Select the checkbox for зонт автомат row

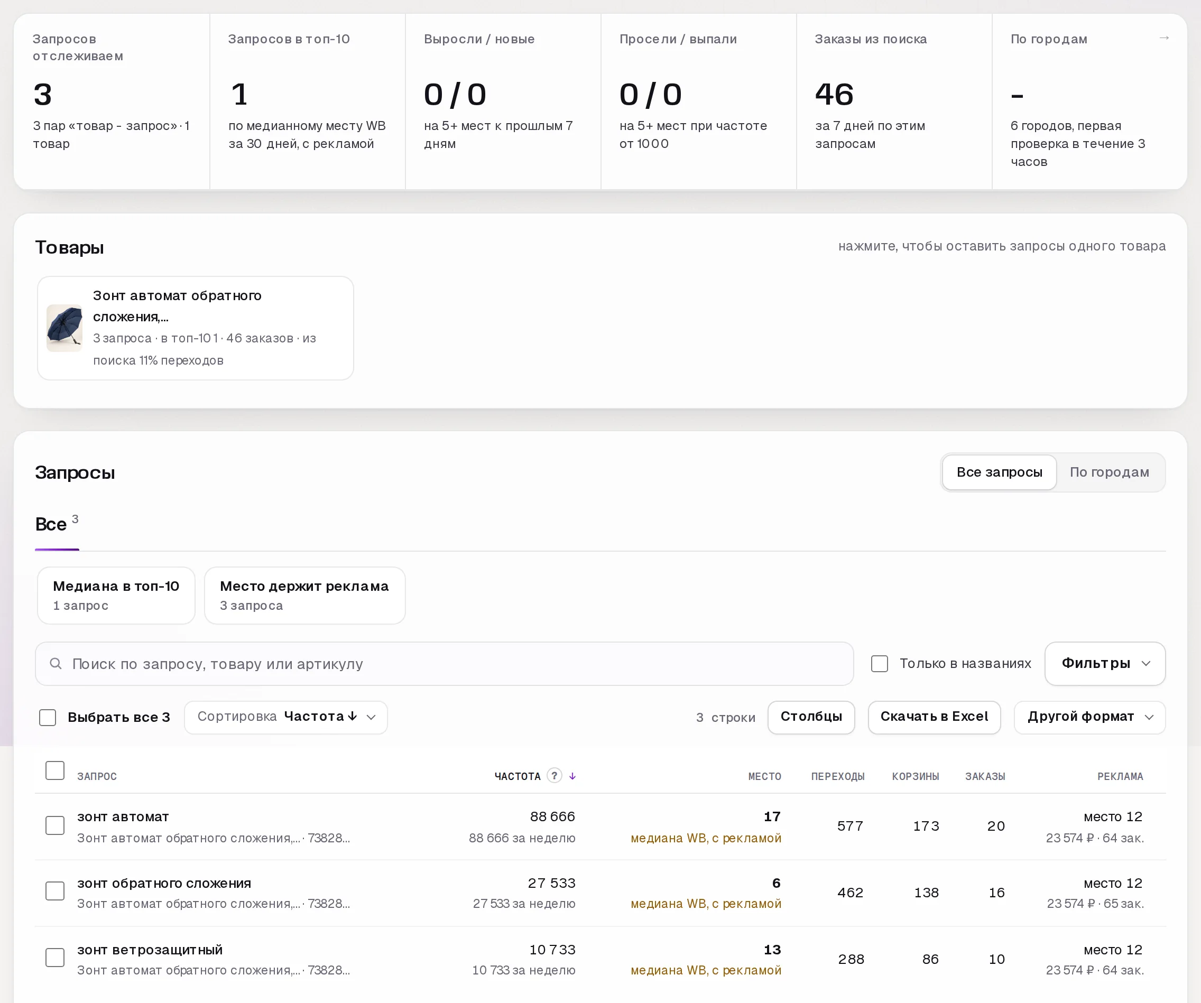(x=55, y=825)
